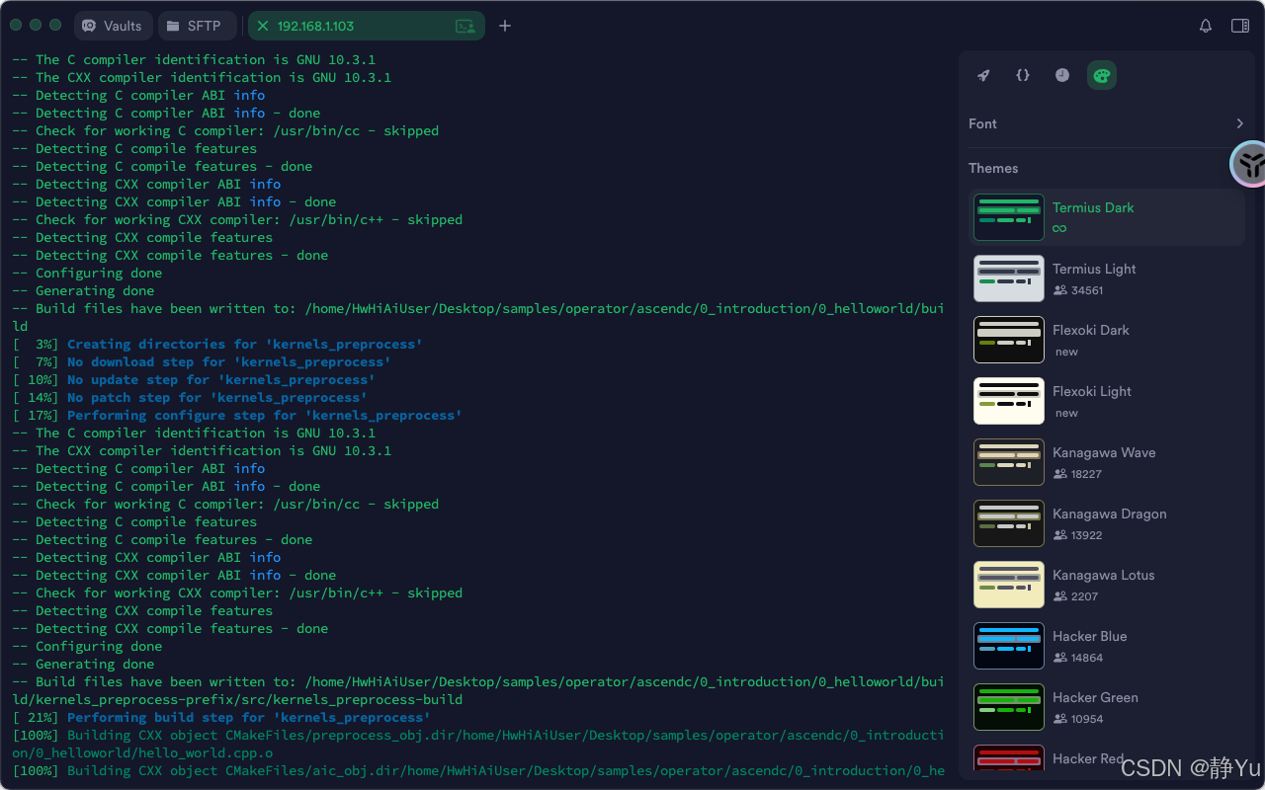Click the '10954' user count text
This screenshot has width=1265, height=790.
tap(1087, 719)
